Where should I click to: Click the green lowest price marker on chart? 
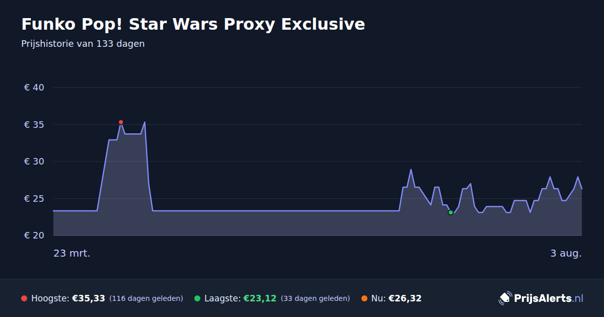pyautogui.click(x=450, y=212)
